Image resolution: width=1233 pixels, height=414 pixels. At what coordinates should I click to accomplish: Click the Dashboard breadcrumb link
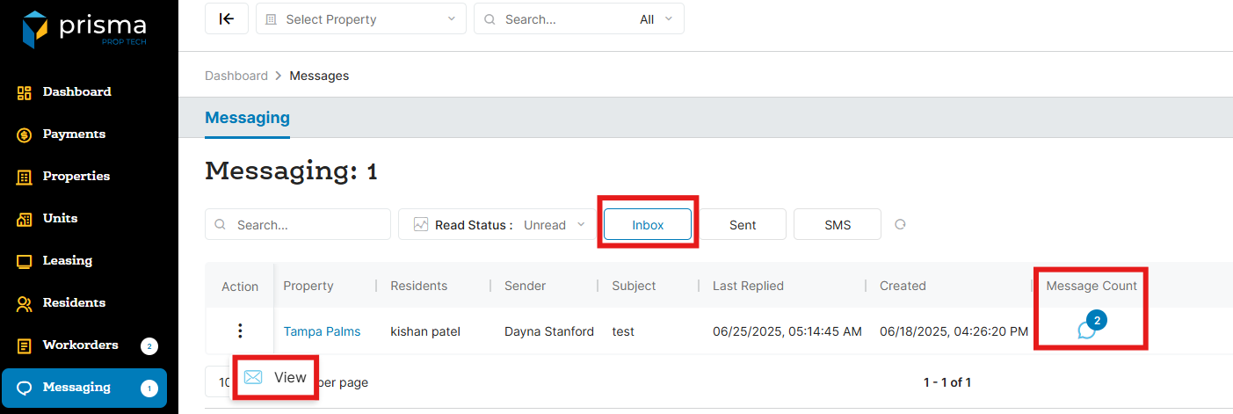click(x=236, y=76)
